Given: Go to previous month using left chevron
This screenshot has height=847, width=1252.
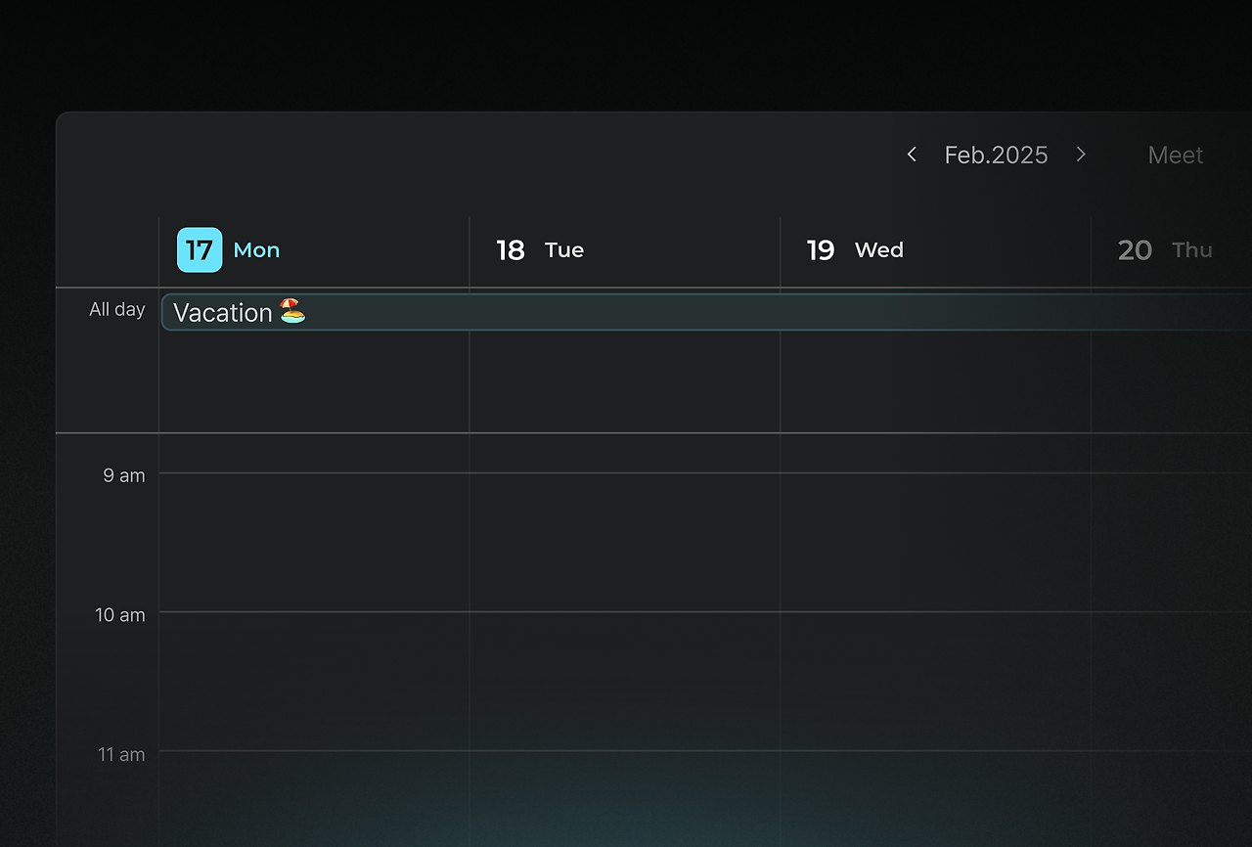Looking at the screenshot, I should 912,155.
